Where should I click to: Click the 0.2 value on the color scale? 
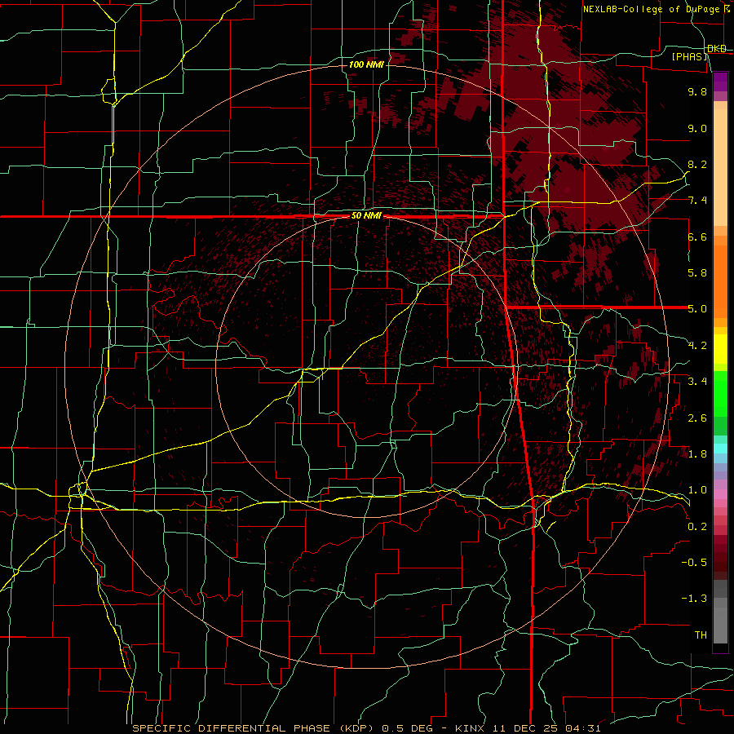(x=697, y=527)
